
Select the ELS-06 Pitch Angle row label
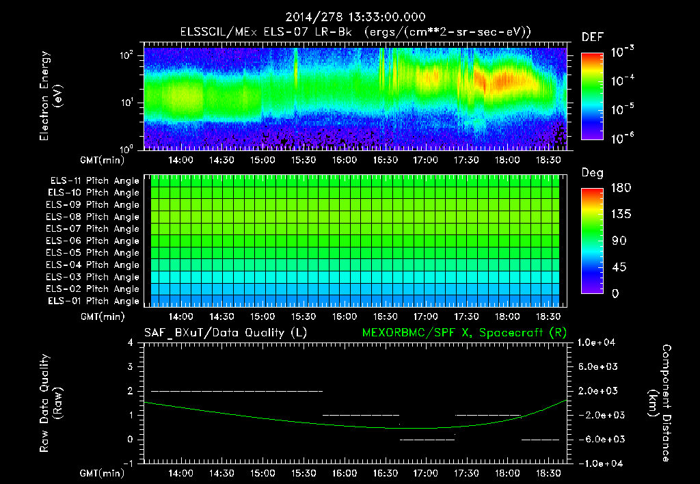tap(93, 241)
